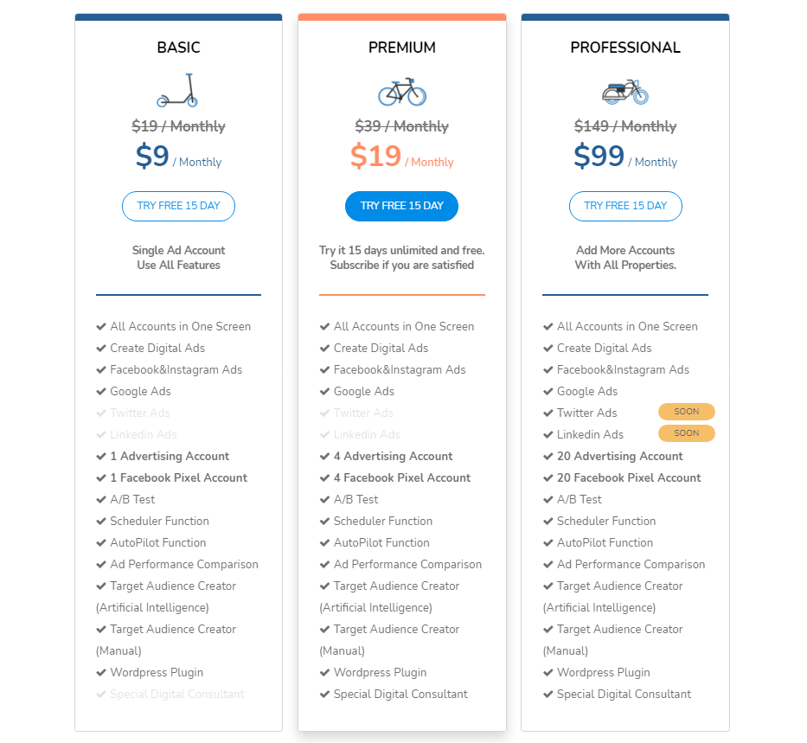Click the BASIC plan heading
The image size is (807, 743).
pyautogui.click(x=178, y=48)
